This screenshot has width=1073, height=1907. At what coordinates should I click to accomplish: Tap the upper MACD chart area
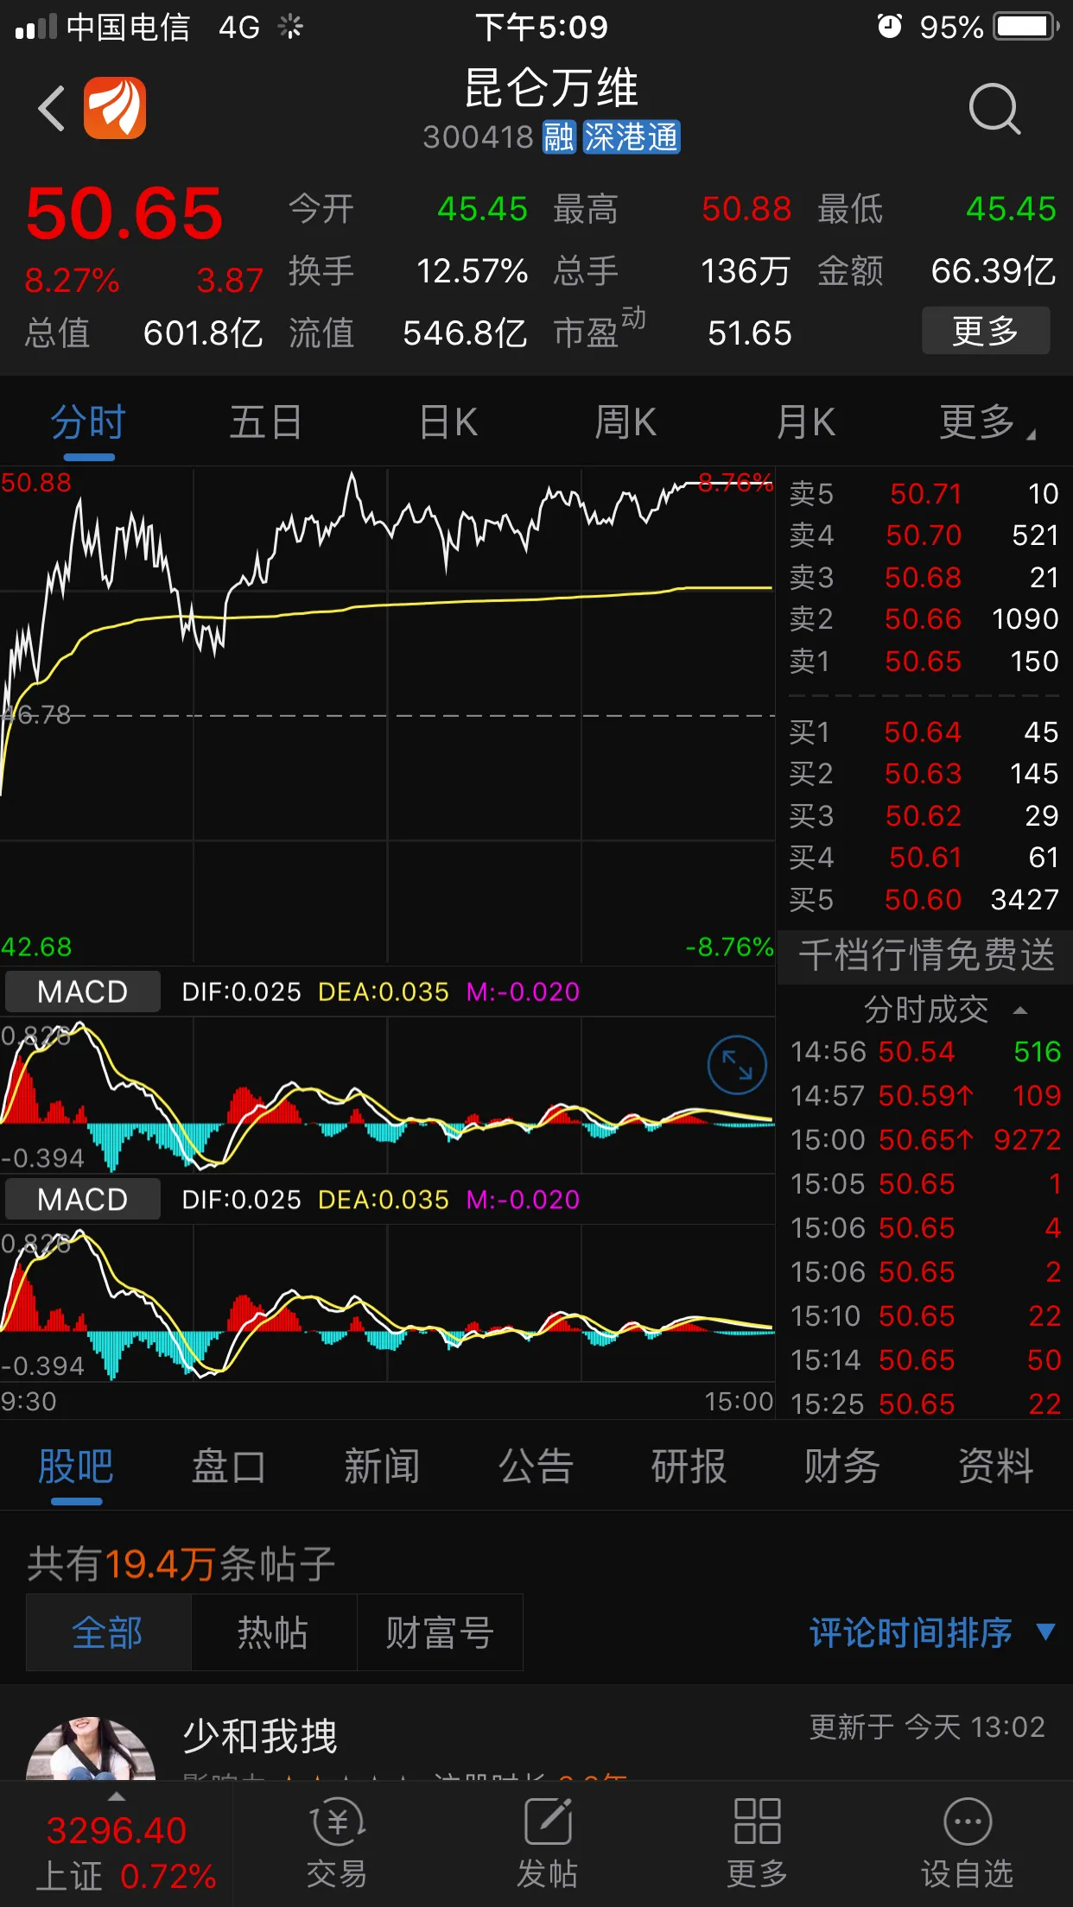pyautogui.click(x=387, y=1095)
